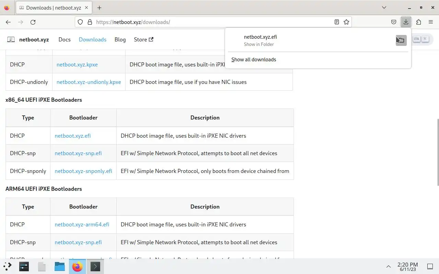
Task: Download netboot.xyz-snp.efi in x86_64 UEFI table
Action: point(78,153)
